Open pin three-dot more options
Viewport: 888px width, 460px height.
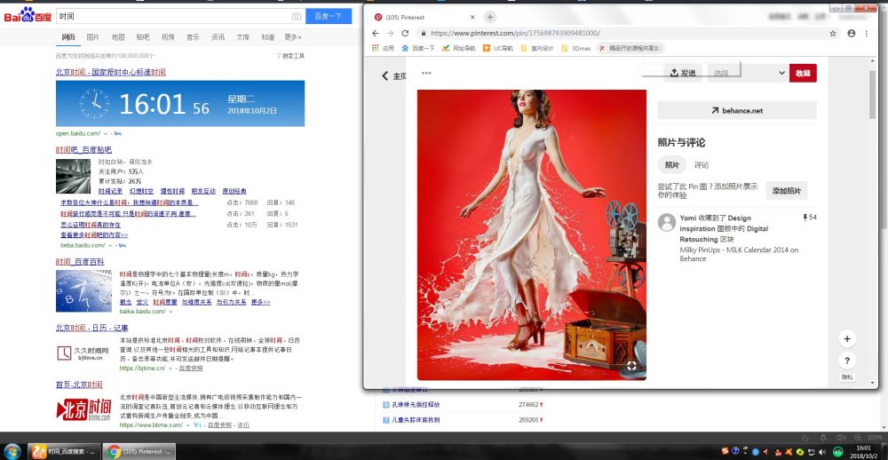426,73
